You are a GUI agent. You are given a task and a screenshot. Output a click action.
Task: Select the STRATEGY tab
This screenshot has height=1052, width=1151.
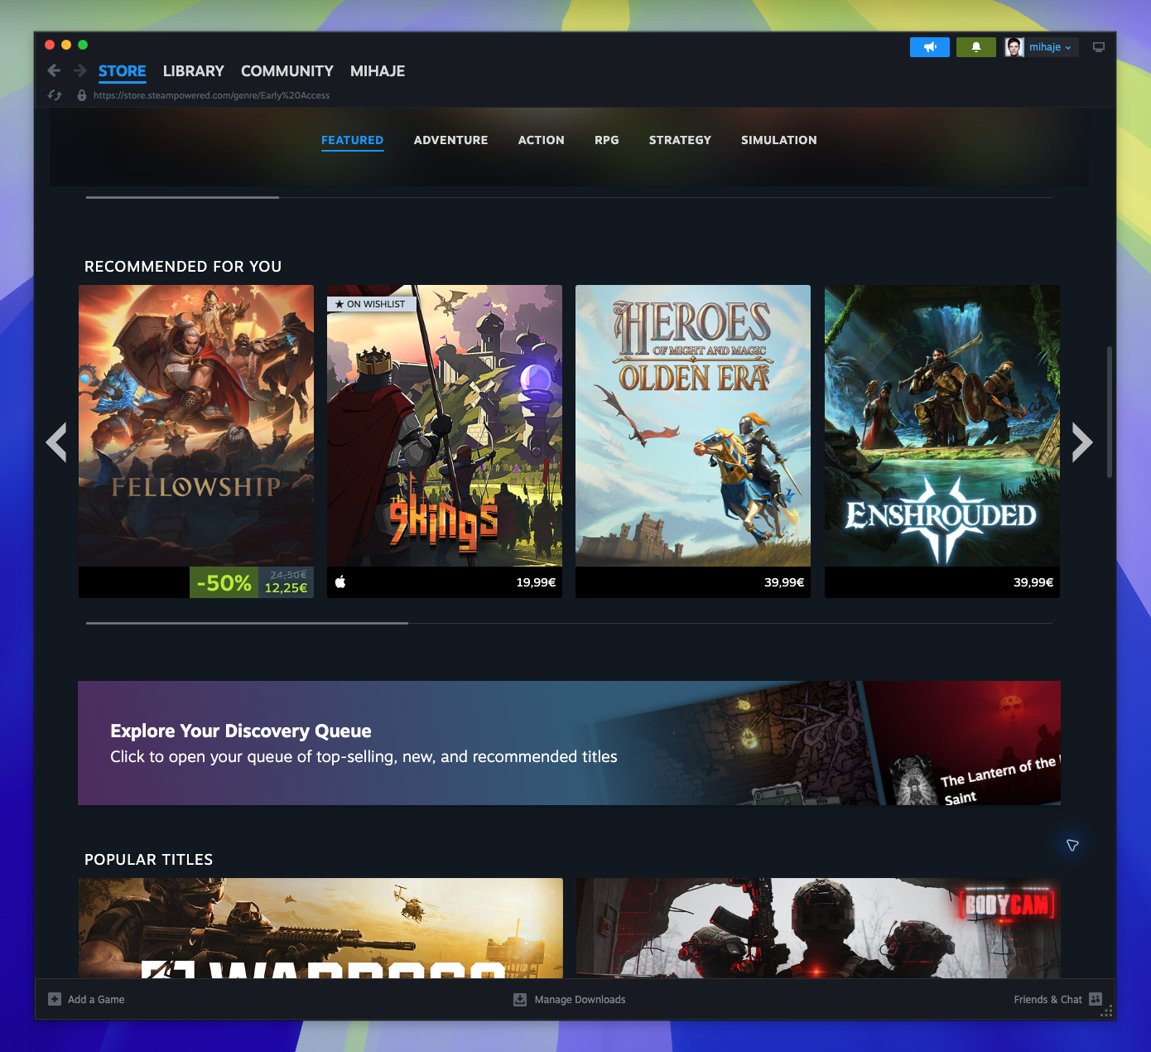[680, 140]
